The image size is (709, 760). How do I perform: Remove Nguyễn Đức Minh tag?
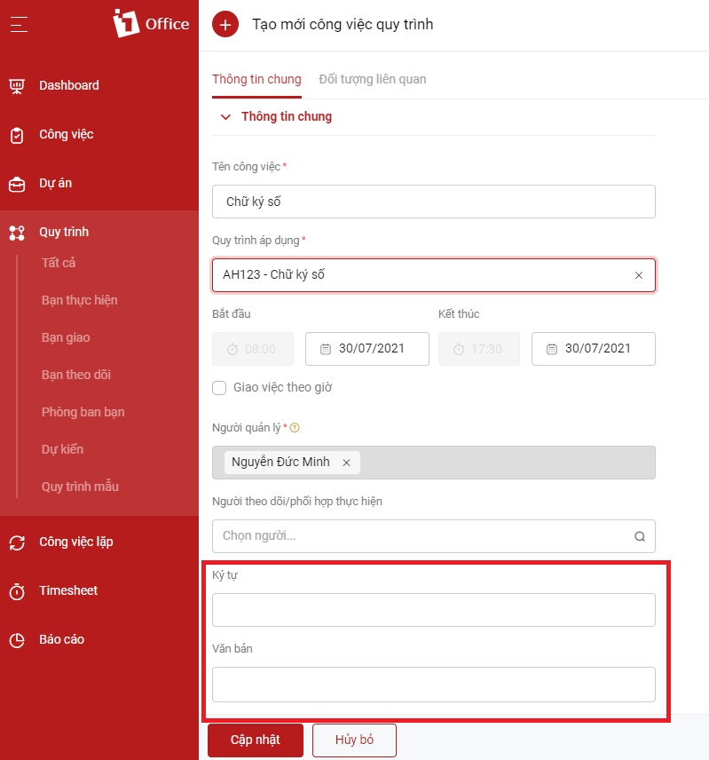click(x=346, y=463)
